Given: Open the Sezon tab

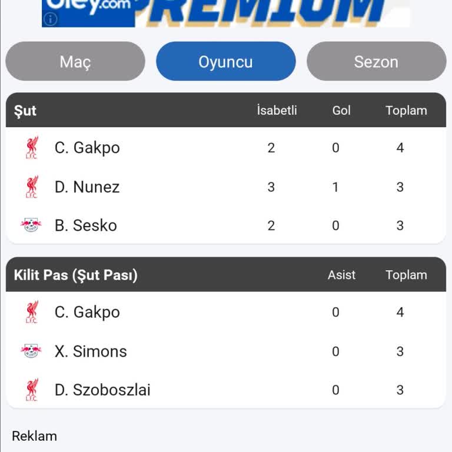Looking at the screenshot, I should 376,61.
